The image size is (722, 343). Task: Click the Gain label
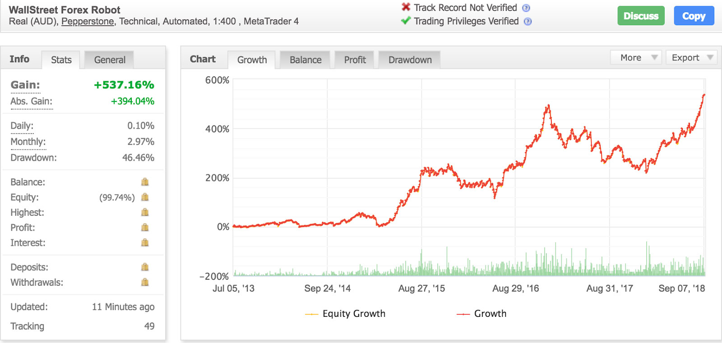(25, 85)
